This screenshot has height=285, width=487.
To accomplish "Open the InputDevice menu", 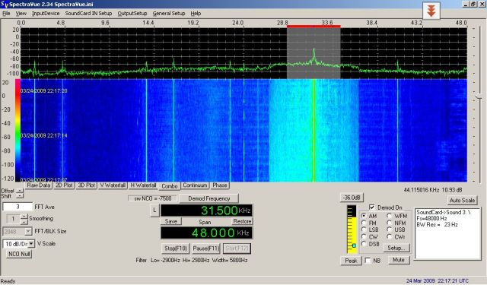I will point(46,14).
